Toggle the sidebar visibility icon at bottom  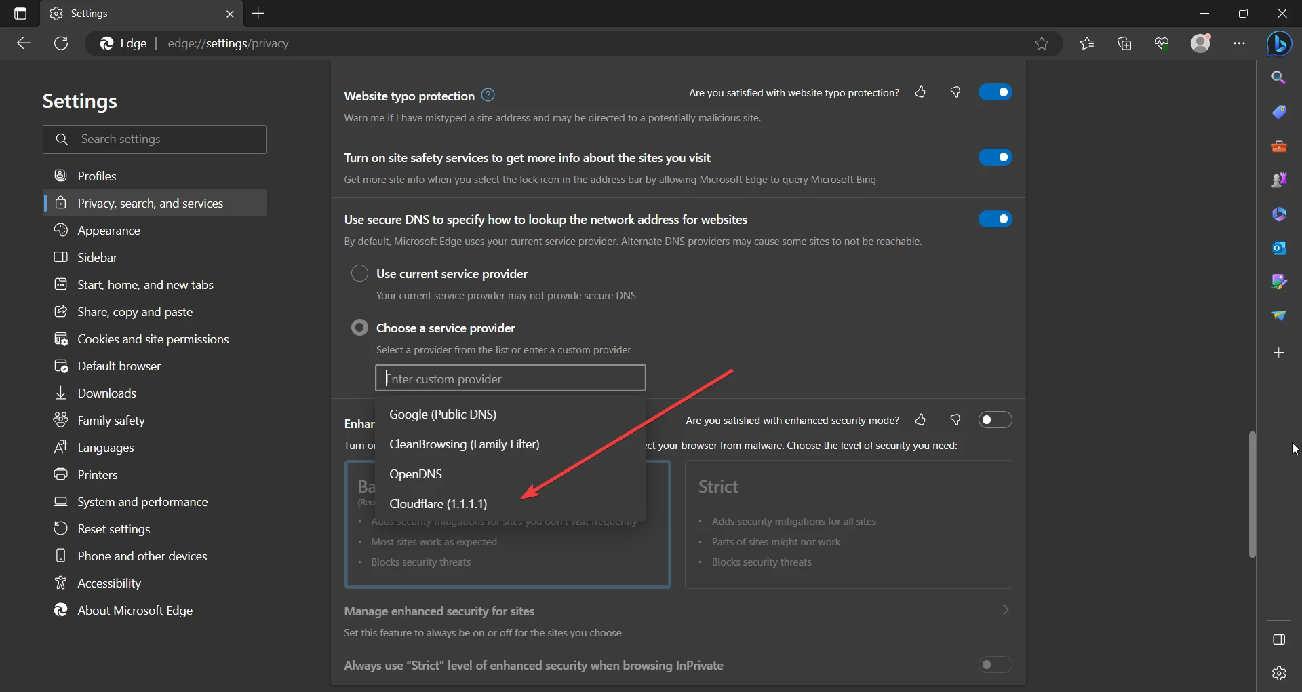pyautogui.click(x=1279, y=640)
